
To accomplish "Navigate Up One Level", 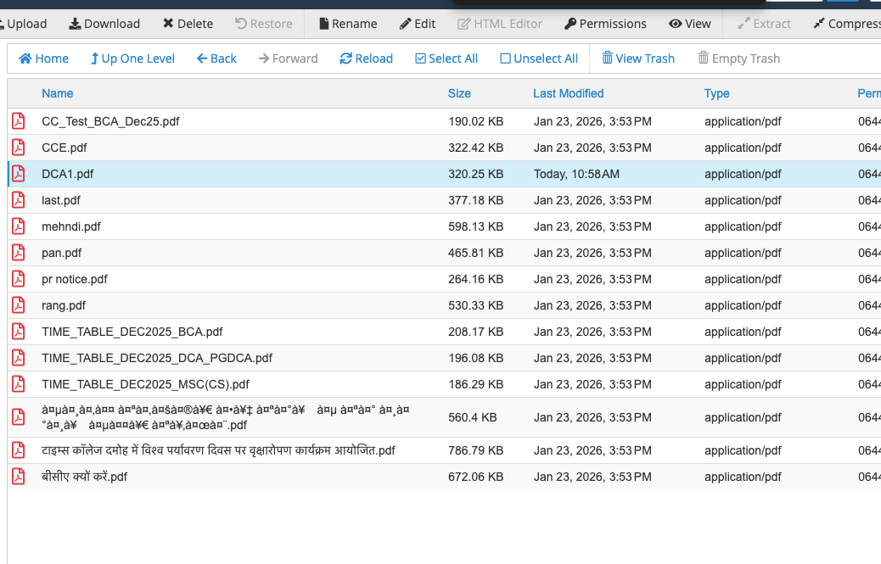I will (x=132, y=59).
